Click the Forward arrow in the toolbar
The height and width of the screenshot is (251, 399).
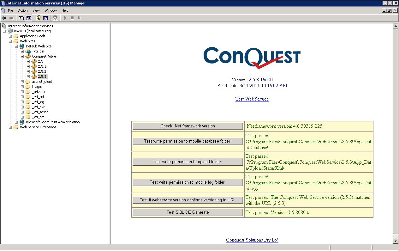point(11,18)
